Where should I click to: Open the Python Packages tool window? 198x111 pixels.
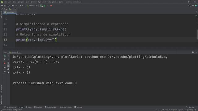click(51, 107)
